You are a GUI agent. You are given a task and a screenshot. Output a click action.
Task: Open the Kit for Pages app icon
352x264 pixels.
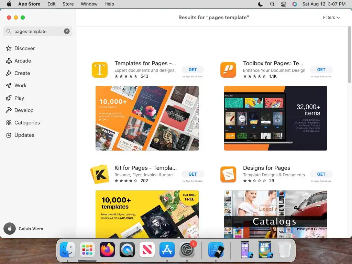100,174
